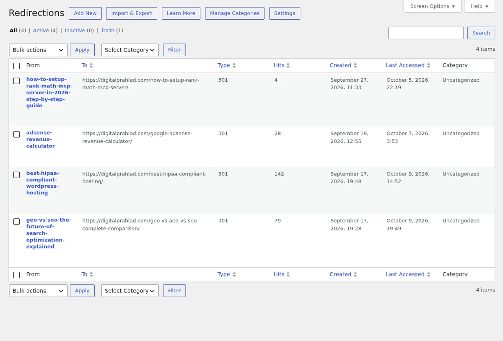Click the Add New button

pos(85,13)
